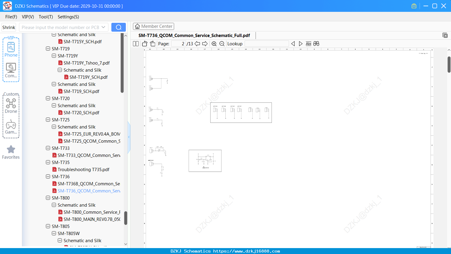Screen dimensions: 451x254
Task: Open the Game console category icon
Action: [11, 127]
